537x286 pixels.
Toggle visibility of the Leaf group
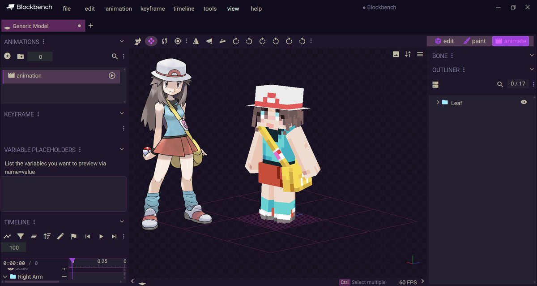click(x=524, y=102)
